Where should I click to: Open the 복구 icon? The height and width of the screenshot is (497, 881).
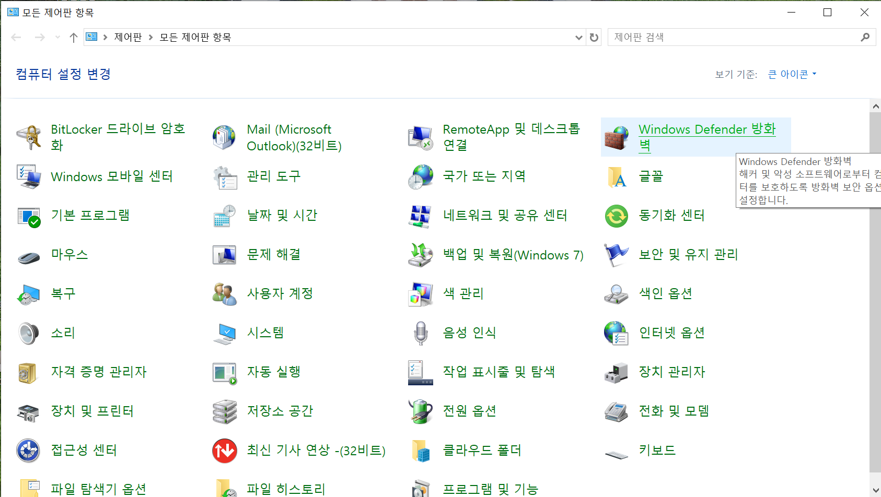29,294
